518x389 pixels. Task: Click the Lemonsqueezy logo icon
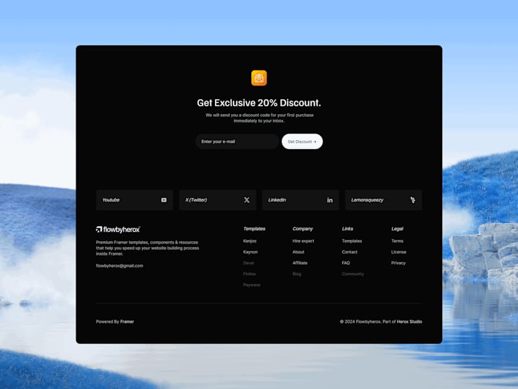(x=412, y=200)
